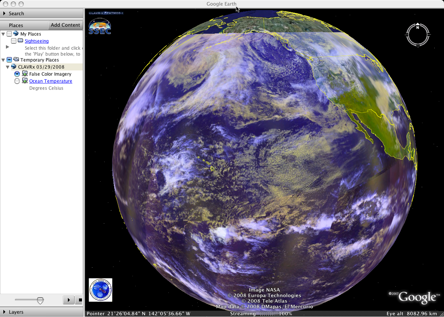The height and width of the screenshot is (317, 444).
Task: Click the folder icon beside Sightseeing
Action: [20, 41]
